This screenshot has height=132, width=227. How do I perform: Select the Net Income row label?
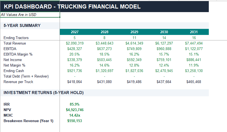coord(13,60)
